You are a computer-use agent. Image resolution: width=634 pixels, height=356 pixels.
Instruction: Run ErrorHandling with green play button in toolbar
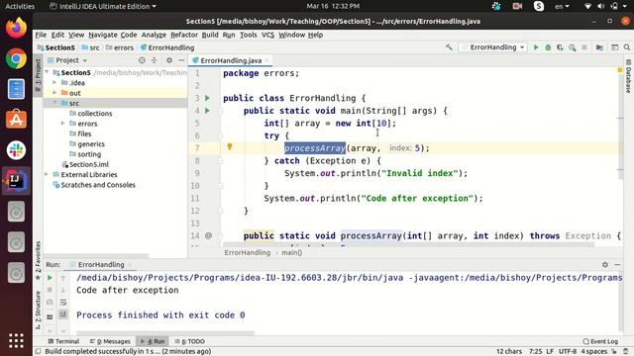click(536, 47)
